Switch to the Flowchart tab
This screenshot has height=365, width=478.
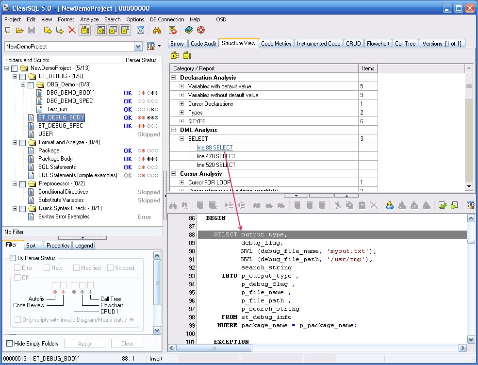pyautogui.click(x=378, y=43)
